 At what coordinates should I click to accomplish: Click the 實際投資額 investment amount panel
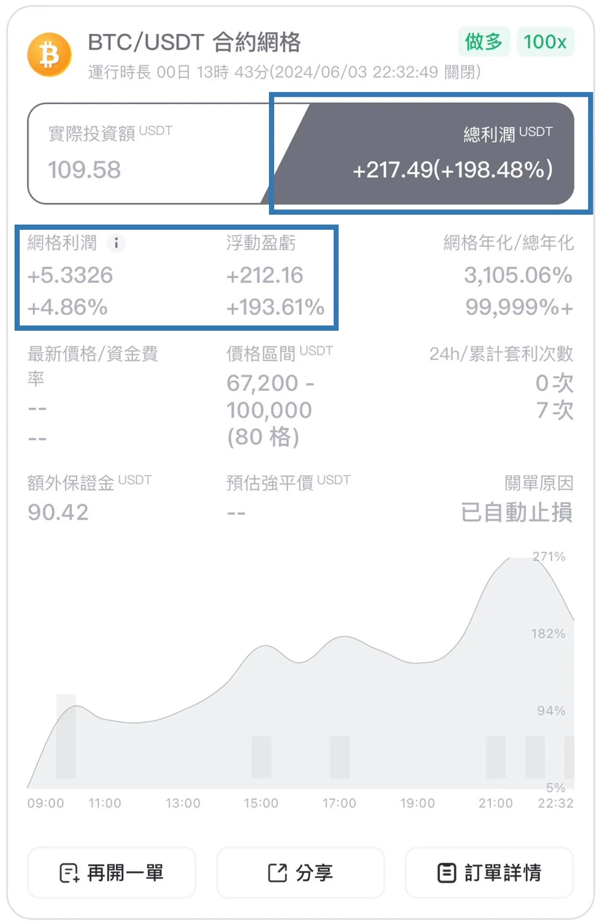click(149, 153)
